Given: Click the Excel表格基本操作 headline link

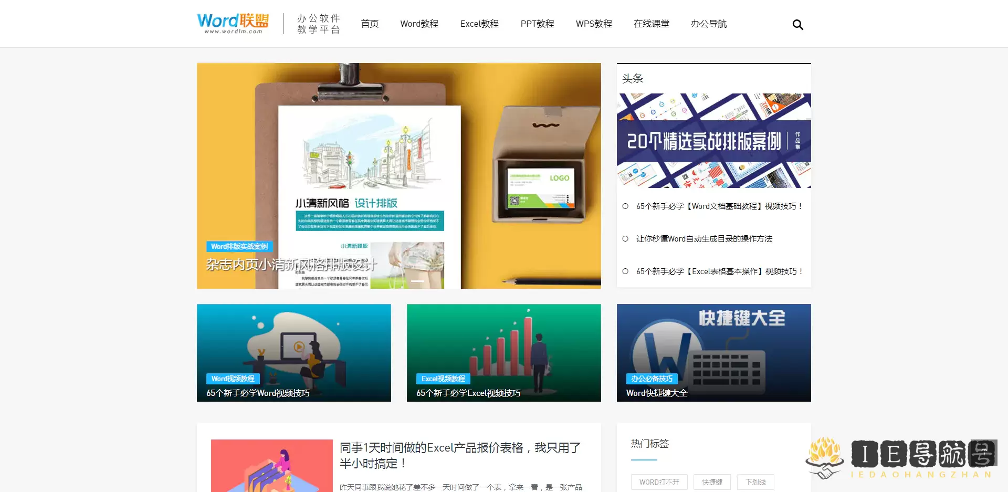Looking at the screenshot, I should tap(719, 271).
